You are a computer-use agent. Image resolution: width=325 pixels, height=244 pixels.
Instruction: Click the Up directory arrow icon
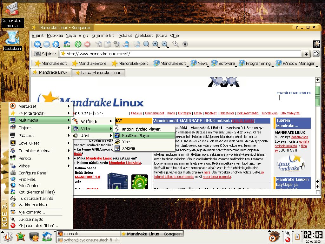click(56, 44)
